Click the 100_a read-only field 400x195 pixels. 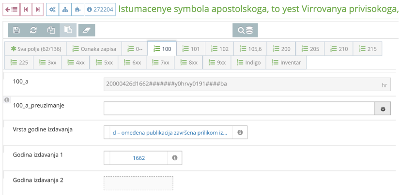[x=247, y=84]
